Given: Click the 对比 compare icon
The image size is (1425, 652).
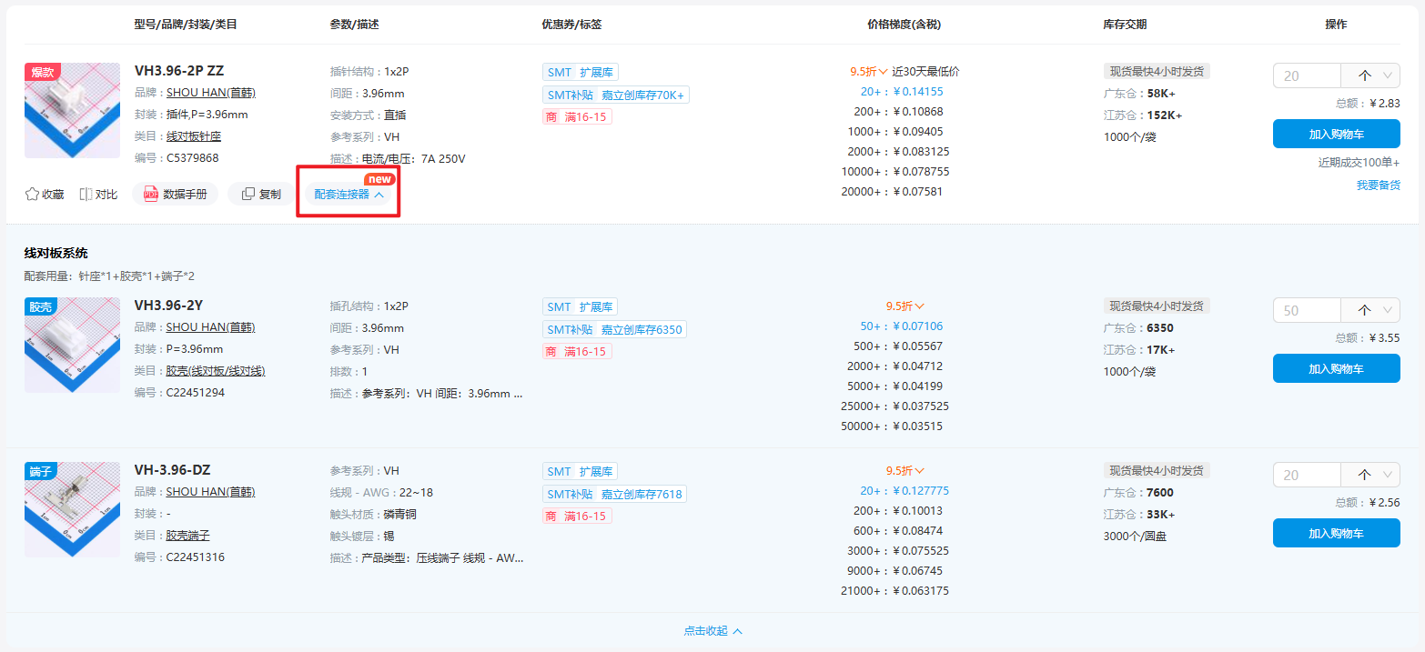Looking at the screenshot, I should (x=86, y=194).
